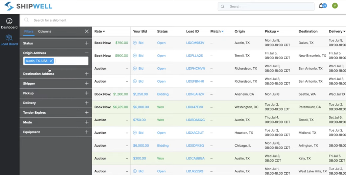This screenshot has width=346, height=175.
Task: Open the user avatar profile icon
Action: coord(335,6)
